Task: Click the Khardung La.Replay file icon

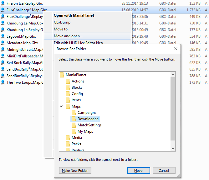Action: (x=3, y=30)
